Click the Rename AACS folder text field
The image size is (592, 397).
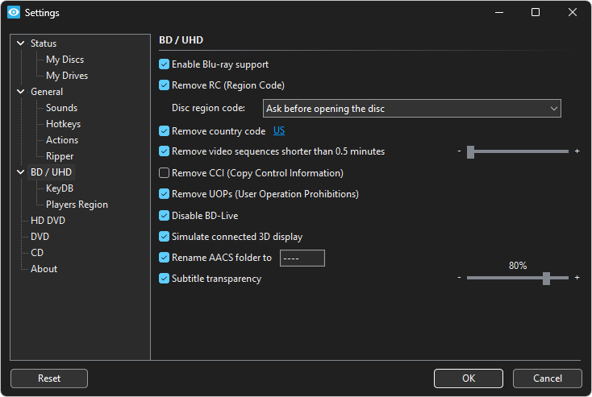pyautogui.click(x=302, y=258)
